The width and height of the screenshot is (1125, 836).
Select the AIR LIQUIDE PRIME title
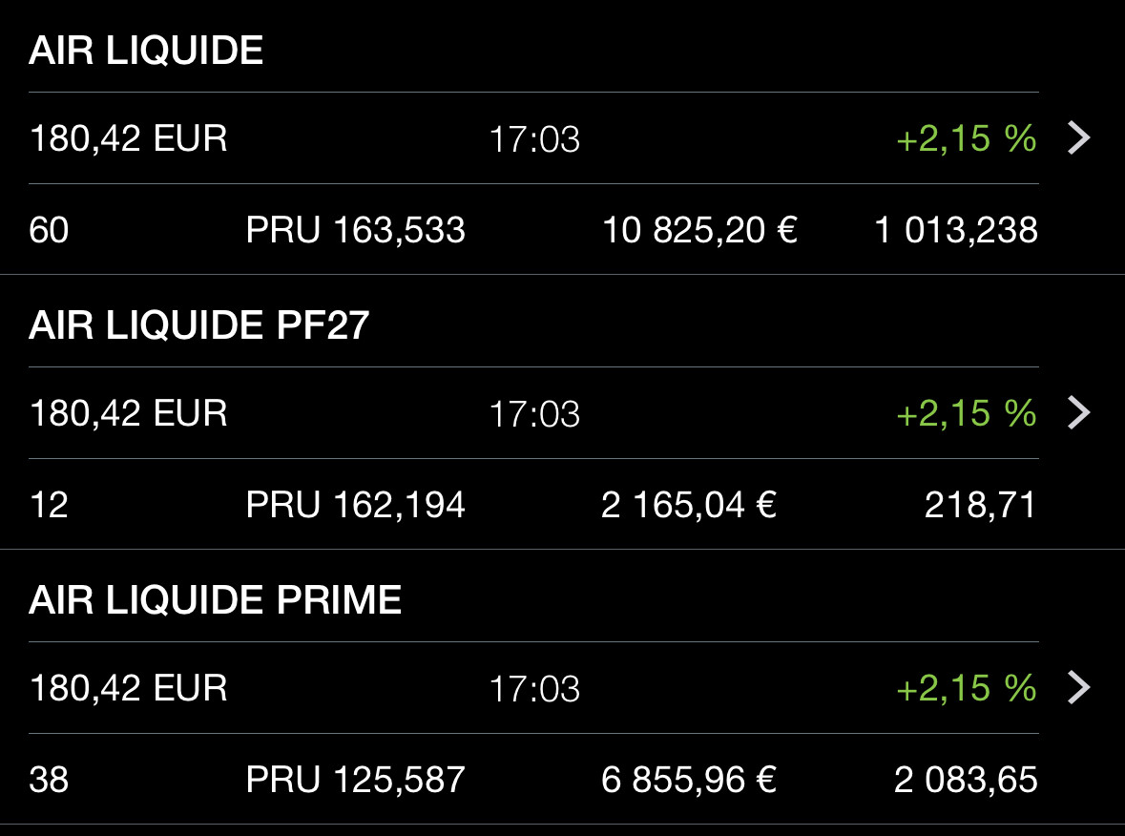[x=215, y=600]
